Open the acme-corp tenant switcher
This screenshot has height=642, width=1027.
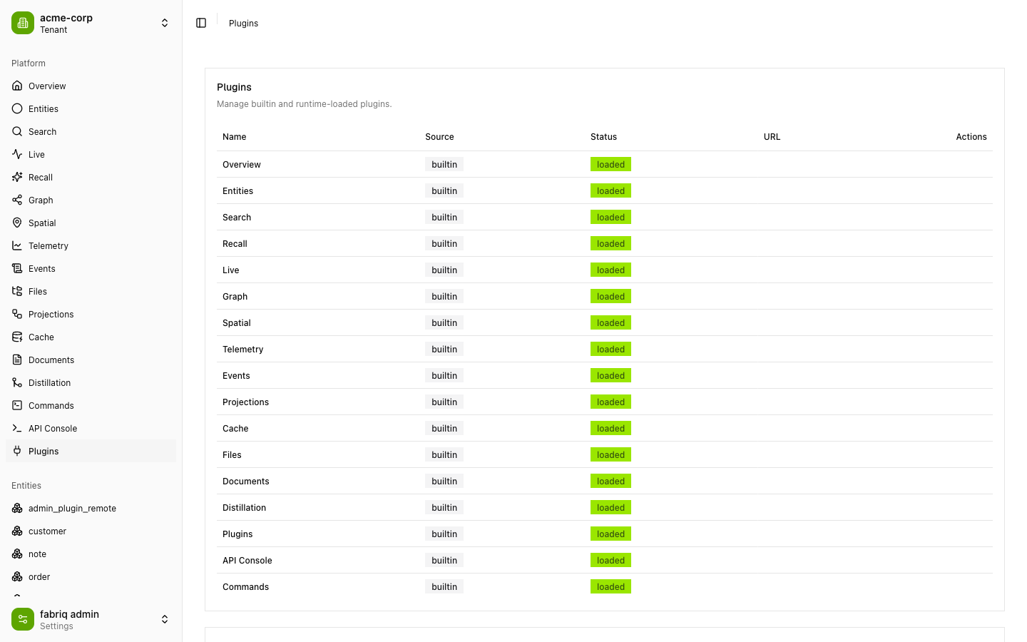pos(91,23)
